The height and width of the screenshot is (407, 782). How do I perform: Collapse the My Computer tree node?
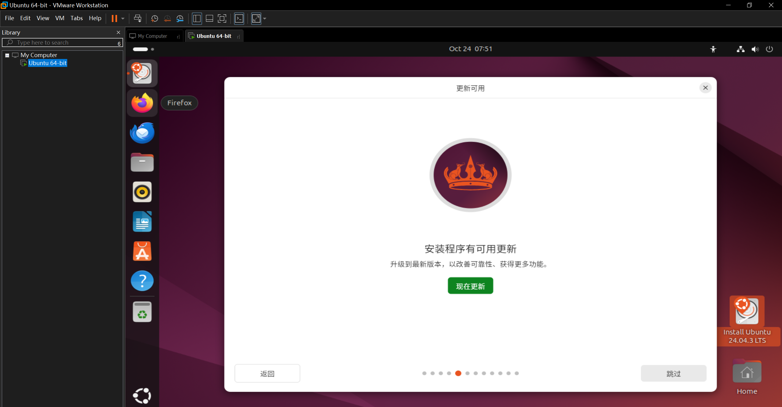coord(7,55)
